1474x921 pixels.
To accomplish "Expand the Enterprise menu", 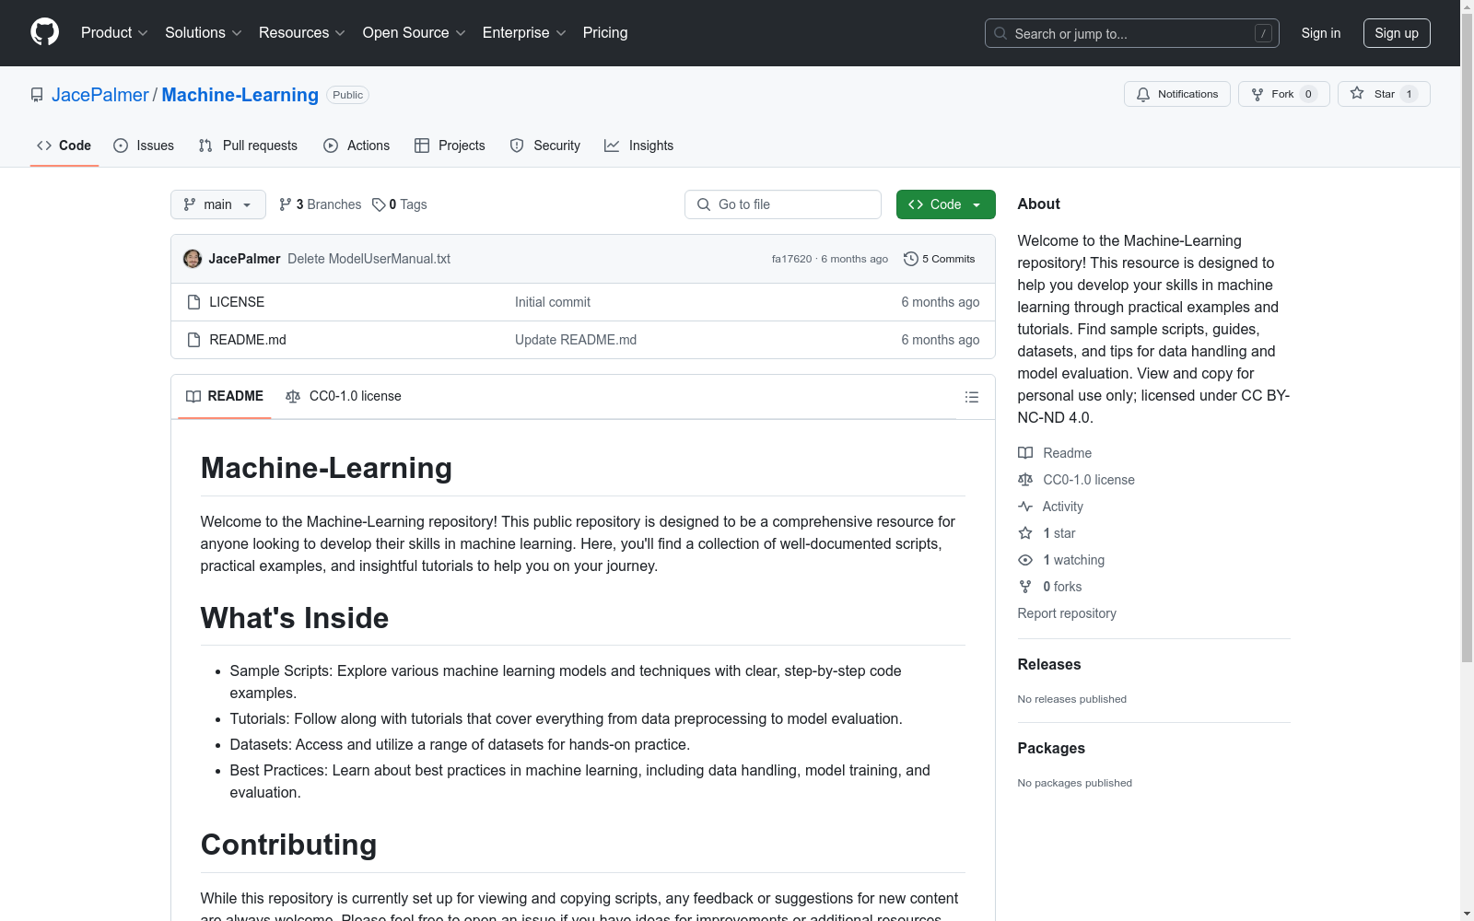I will [x=523, y=33].
